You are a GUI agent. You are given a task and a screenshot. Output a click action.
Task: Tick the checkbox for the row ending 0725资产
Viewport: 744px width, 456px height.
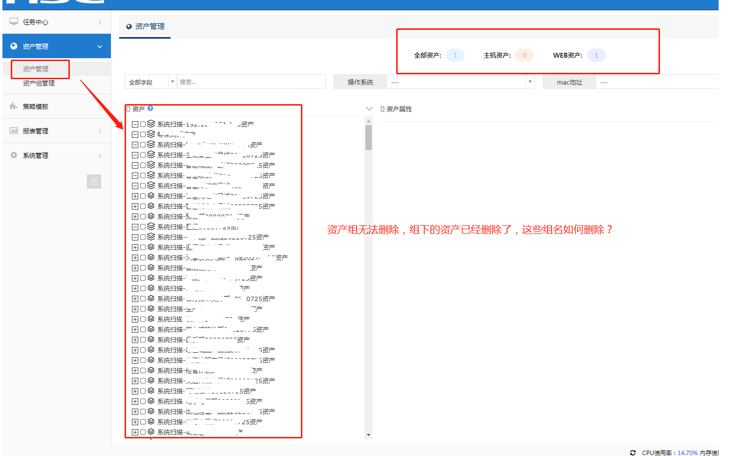pyautogui.click(x=143, y=299)
